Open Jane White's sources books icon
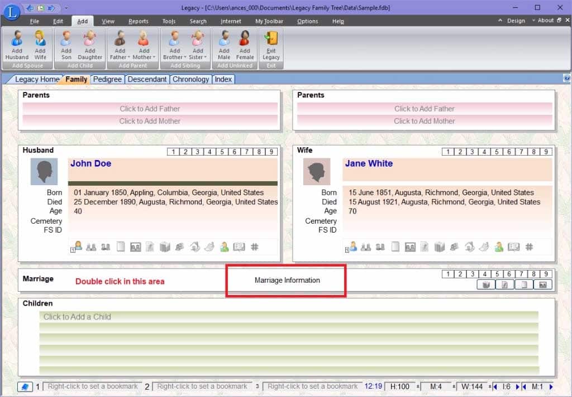Image resolution: width=572 pixels, height=397 pixels. tap(440, 248)
